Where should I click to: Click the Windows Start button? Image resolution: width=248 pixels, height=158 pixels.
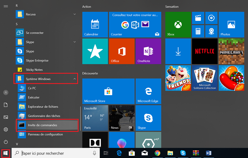click(6, 153)
